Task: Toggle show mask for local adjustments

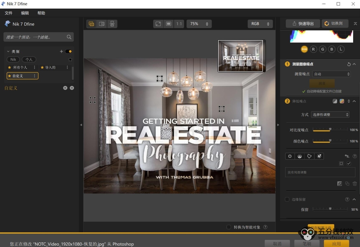Action: 341,163
